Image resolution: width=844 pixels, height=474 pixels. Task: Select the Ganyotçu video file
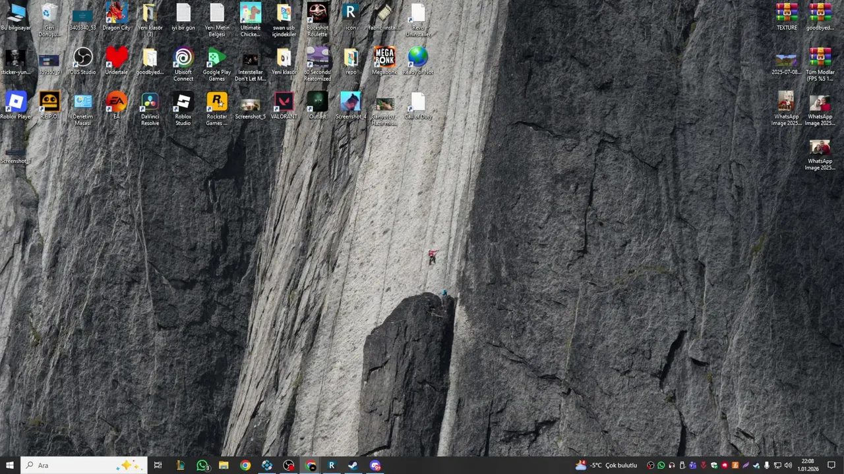click(x=384, y=111)
